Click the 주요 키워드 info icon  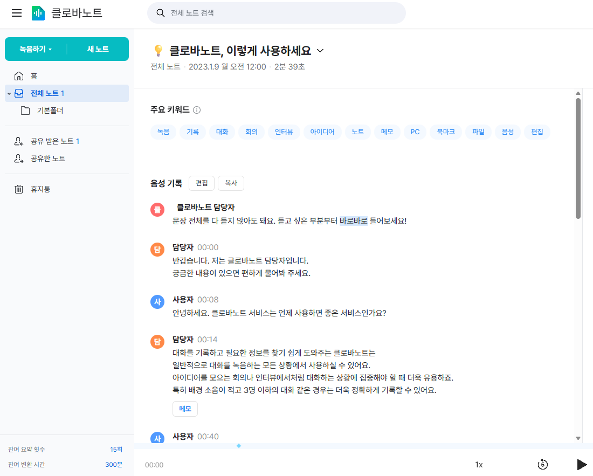(197, 110)
